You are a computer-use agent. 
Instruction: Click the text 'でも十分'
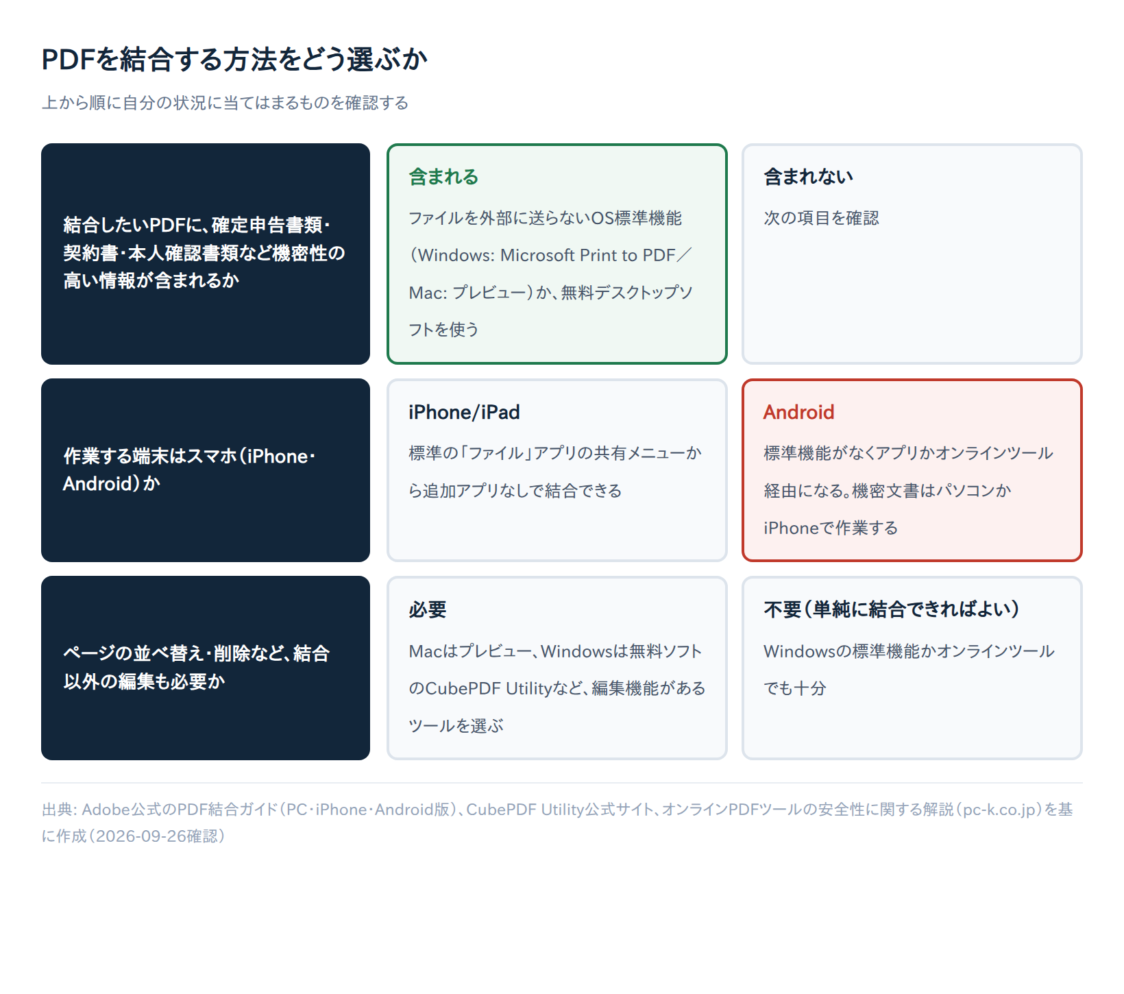[x=795, y=688]
